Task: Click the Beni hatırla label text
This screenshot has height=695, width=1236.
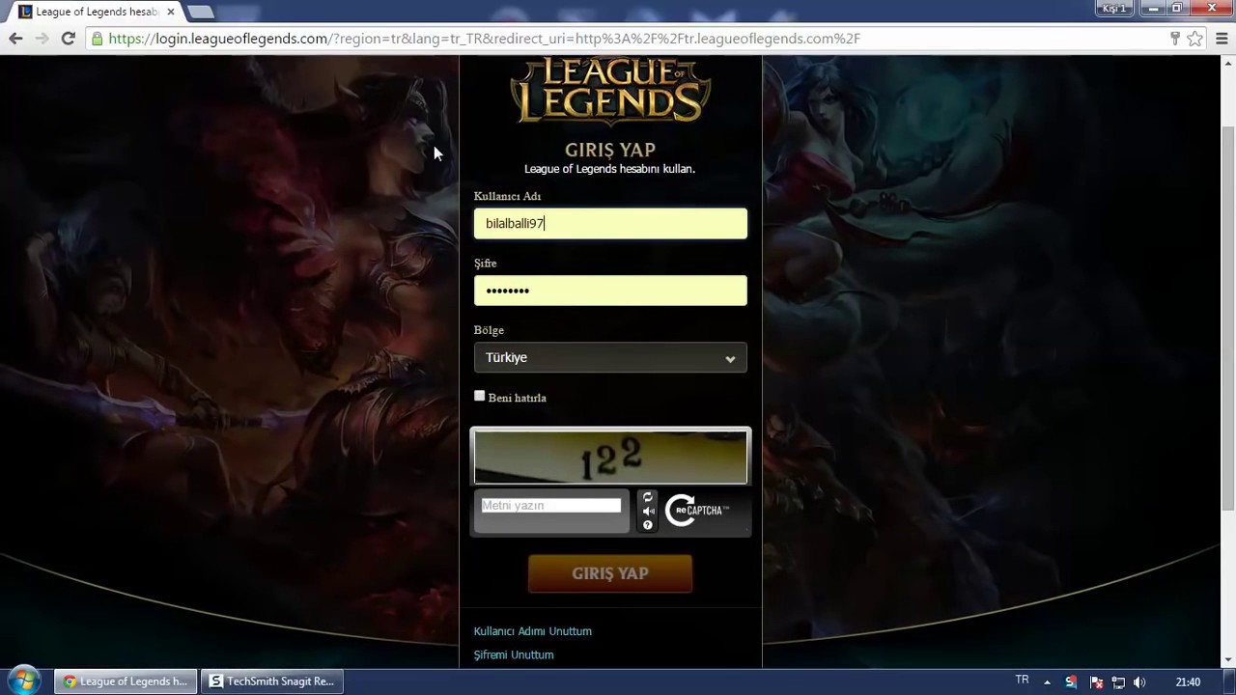Action: [517, 398]
